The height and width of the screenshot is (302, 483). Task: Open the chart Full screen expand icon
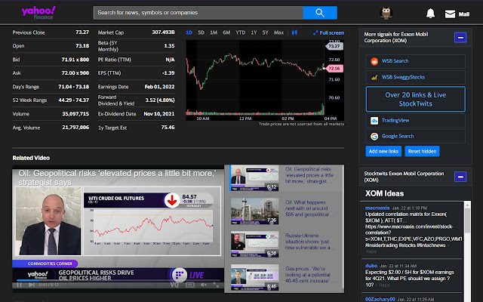pos(315,32)
